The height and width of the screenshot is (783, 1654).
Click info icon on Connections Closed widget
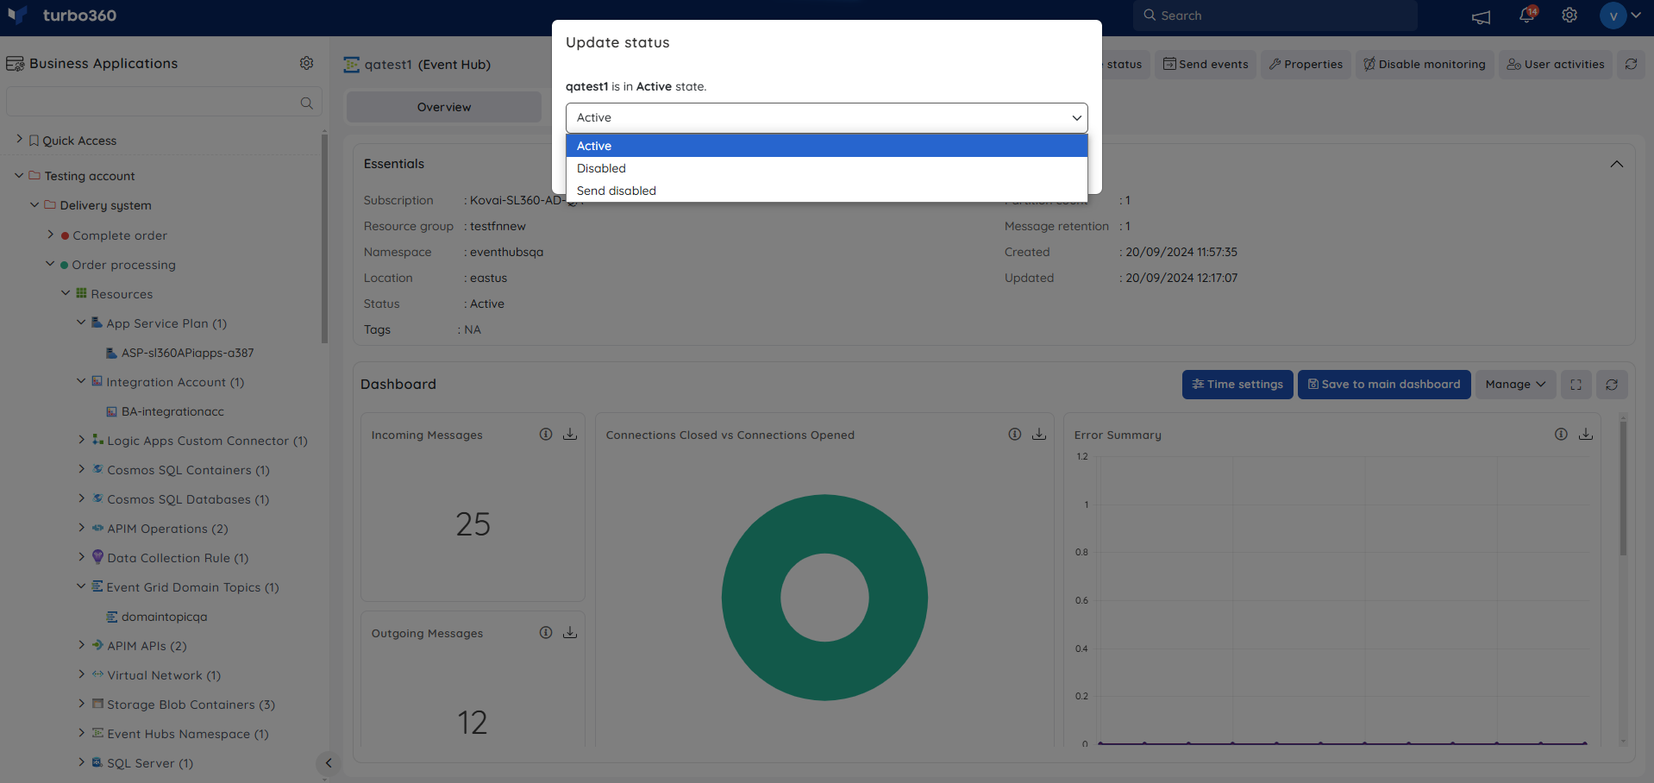point(1015,435)
